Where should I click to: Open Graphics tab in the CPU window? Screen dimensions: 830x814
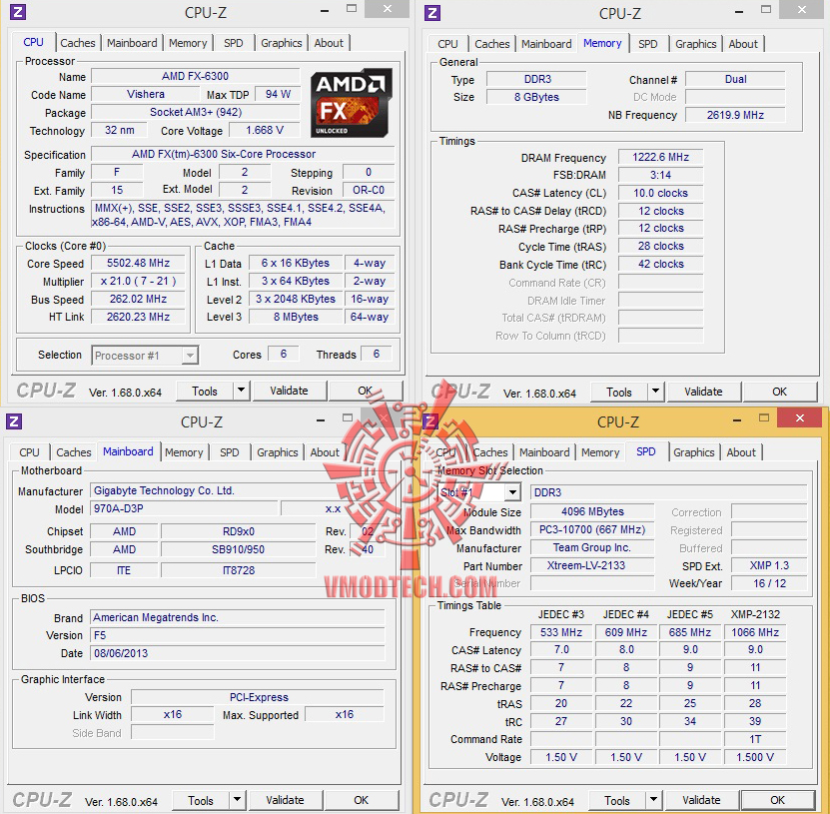pos(281,43)
